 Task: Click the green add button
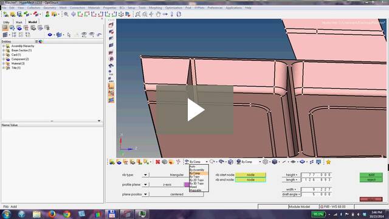coord(371,175)
